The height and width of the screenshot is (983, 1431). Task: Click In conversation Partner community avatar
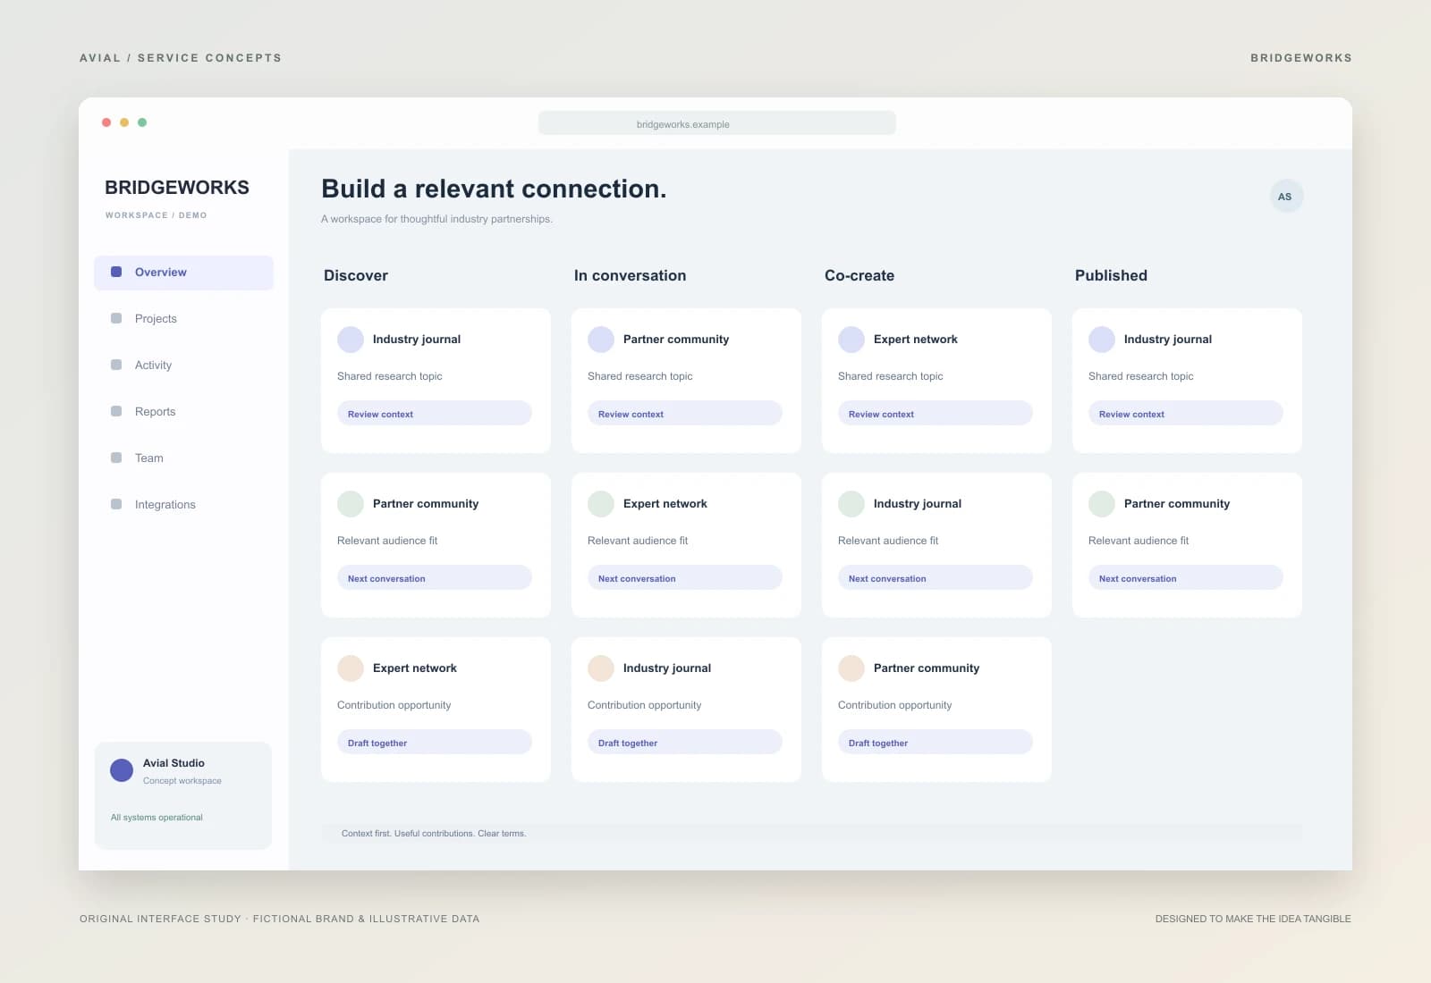coord(601,340)
